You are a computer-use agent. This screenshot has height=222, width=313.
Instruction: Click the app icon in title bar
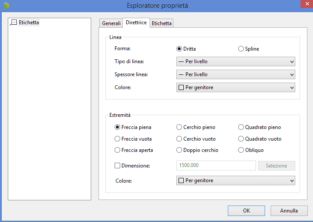pos(6,6)
